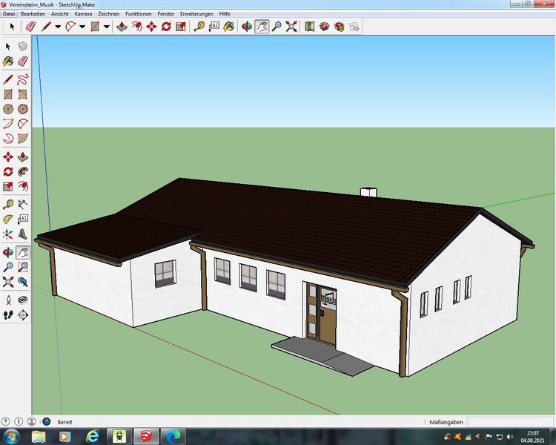Open the Kamera menu

(83, 14)
